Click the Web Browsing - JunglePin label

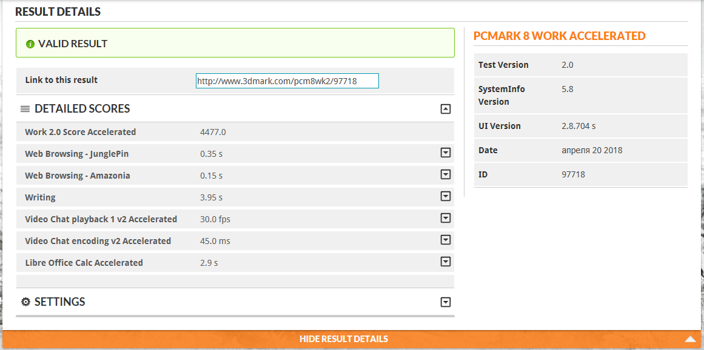click(x=77, y=154)
